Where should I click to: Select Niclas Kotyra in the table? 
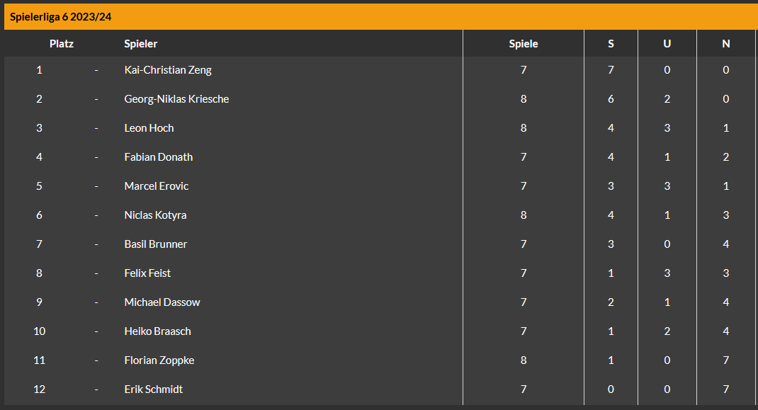155,215
